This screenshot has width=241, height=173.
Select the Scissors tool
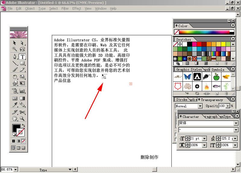[22, 112]
